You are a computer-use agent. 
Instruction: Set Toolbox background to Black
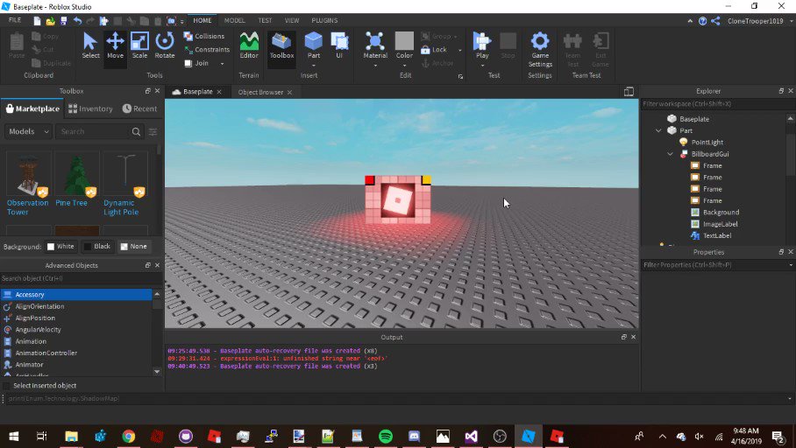(97, 246)
